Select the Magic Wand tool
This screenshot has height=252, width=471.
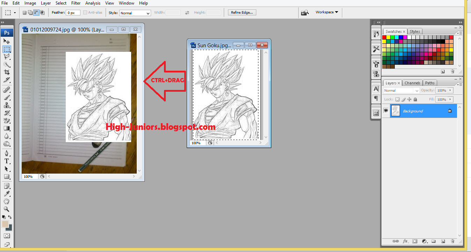click(x=7, y=64)
